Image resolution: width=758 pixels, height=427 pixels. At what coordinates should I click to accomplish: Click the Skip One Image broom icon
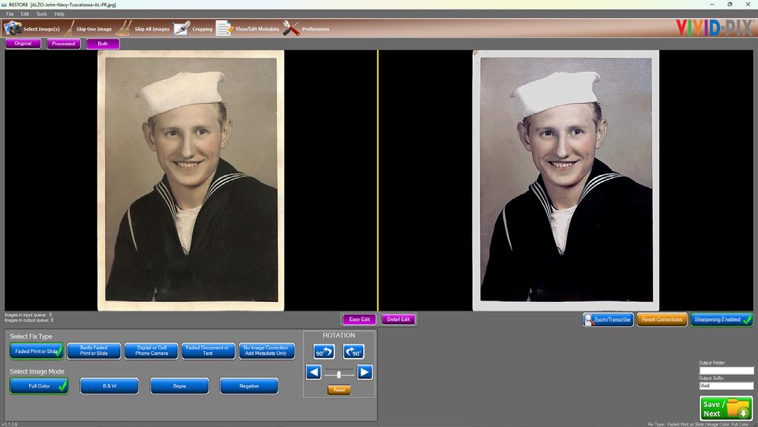[70, 29]
